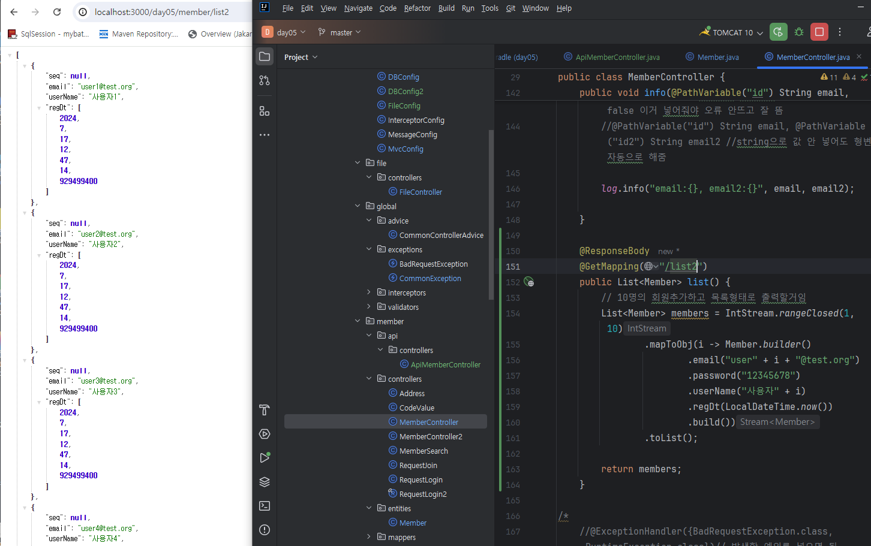Image resolution: width=871 pixels, height=546 pixels.
Task: Open the Terminal tool window icon
Action: click(265, 506)
